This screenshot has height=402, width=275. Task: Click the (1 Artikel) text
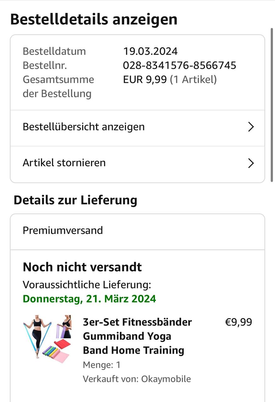pyautogui.click(x=193, y=79)
